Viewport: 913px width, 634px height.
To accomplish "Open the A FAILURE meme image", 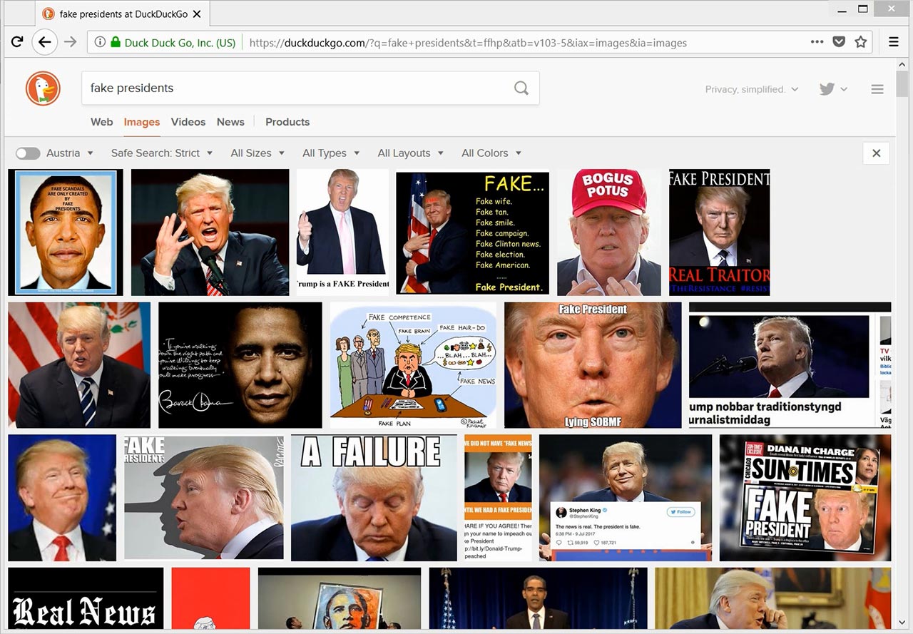I will pos(374,498).
